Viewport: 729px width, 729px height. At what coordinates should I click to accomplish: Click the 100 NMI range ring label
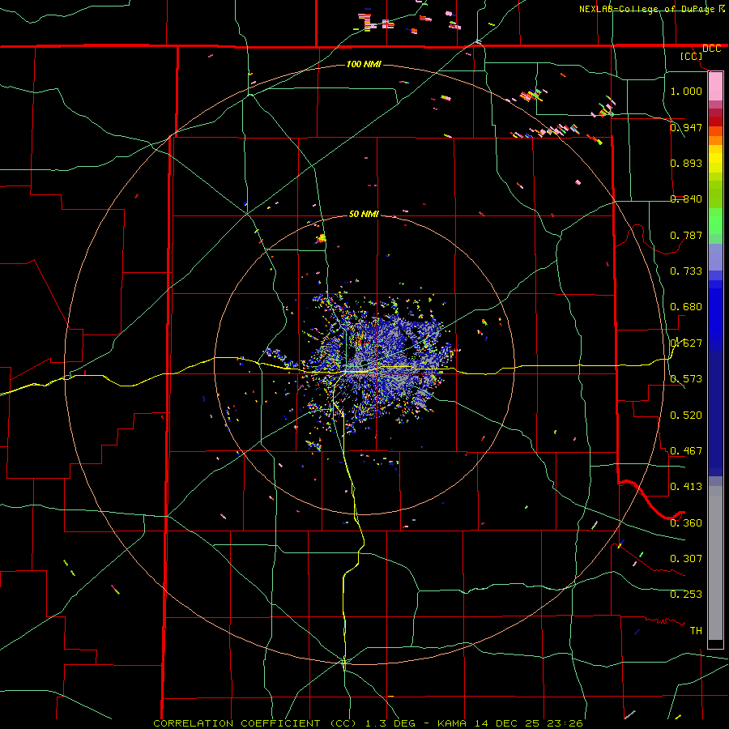(x=364, y=64)
